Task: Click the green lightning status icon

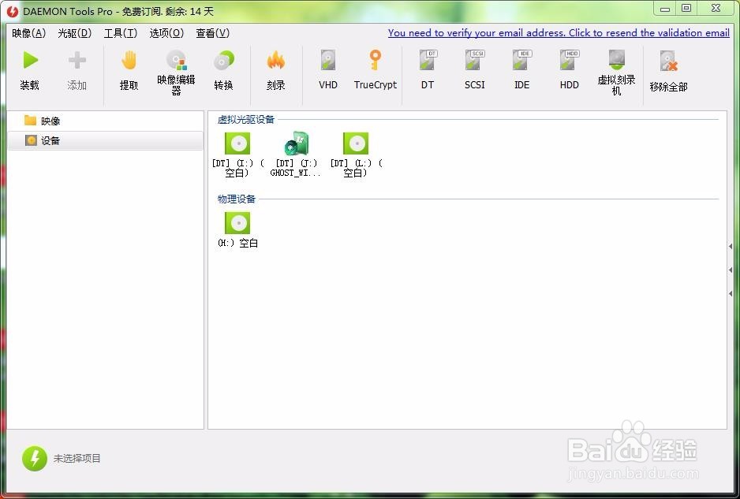Action: (35, 459)
